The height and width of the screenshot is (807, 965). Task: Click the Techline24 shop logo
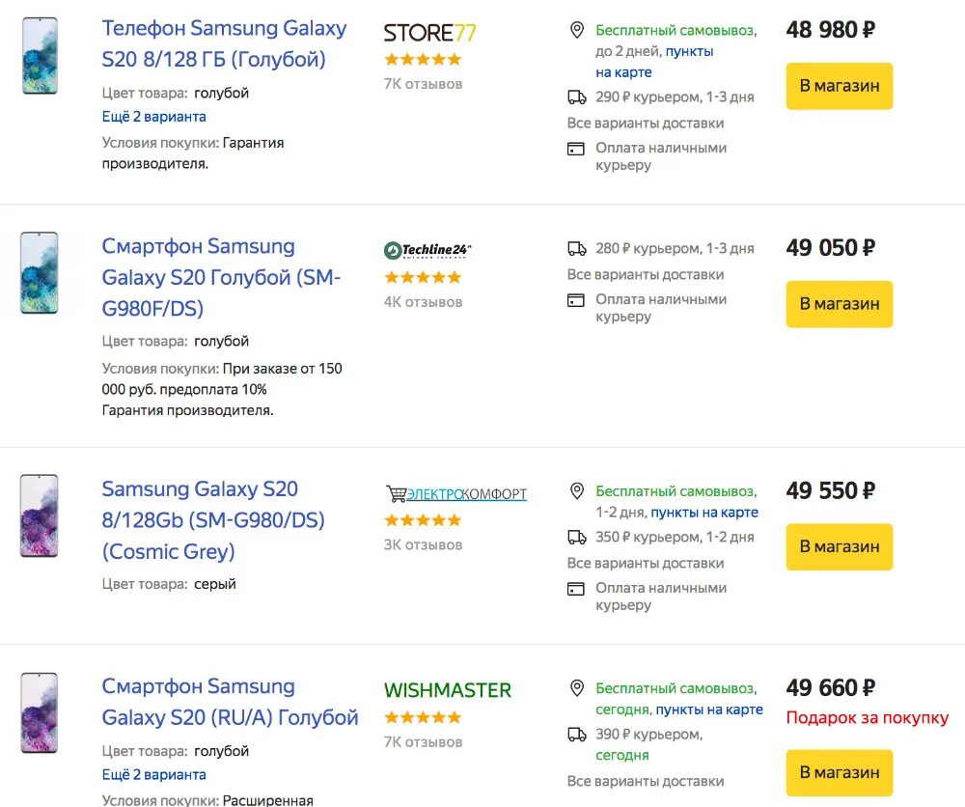(427, 250)
